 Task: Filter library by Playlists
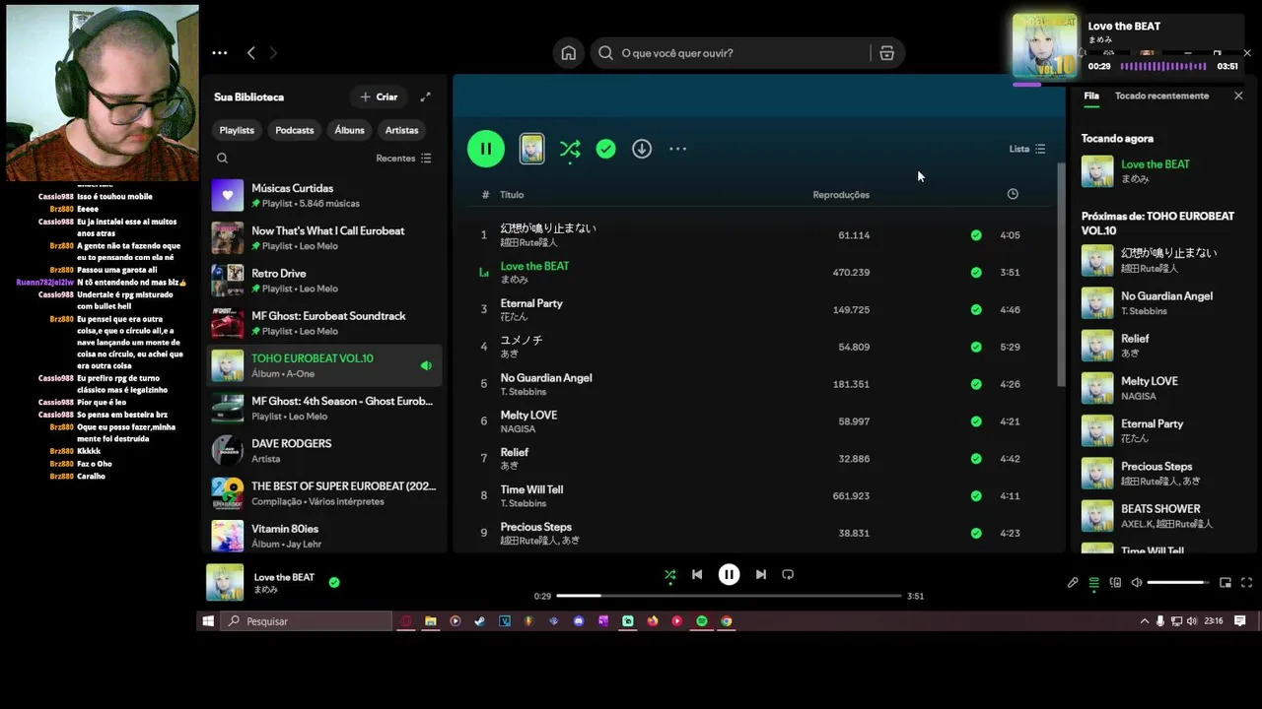pos(237,130)
